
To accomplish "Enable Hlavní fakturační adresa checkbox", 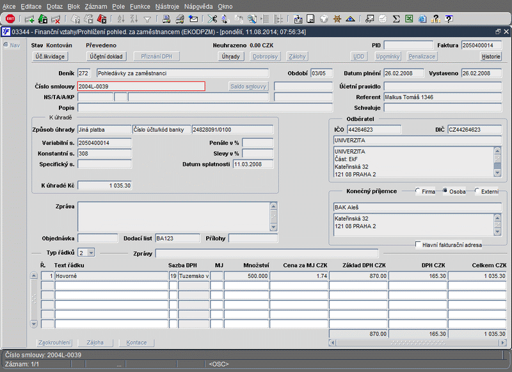I will click(419, 245).
